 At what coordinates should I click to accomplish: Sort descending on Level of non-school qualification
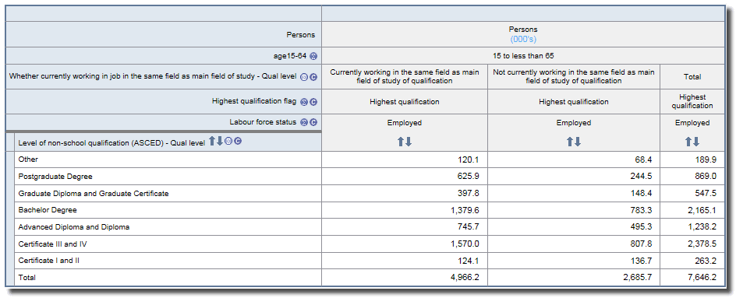pos(220,141)
